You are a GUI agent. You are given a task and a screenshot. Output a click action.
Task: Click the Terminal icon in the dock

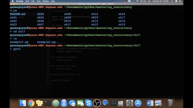(x=47, y=103)
